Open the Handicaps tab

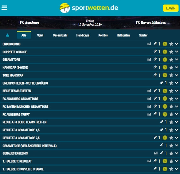[83, 35]
